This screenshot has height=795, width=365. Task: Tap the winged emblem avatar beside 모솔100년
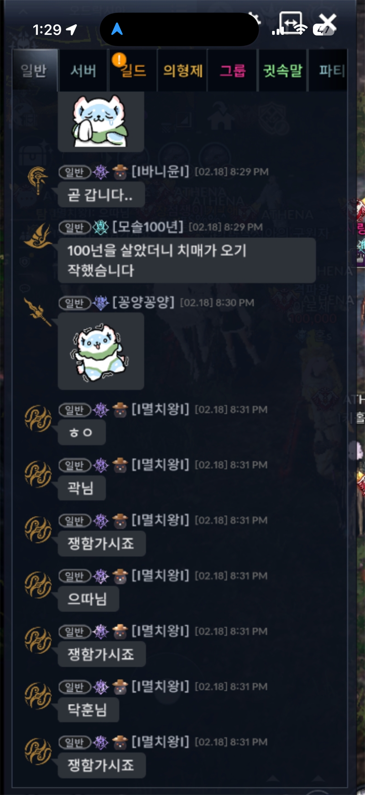tap(37, 236)
